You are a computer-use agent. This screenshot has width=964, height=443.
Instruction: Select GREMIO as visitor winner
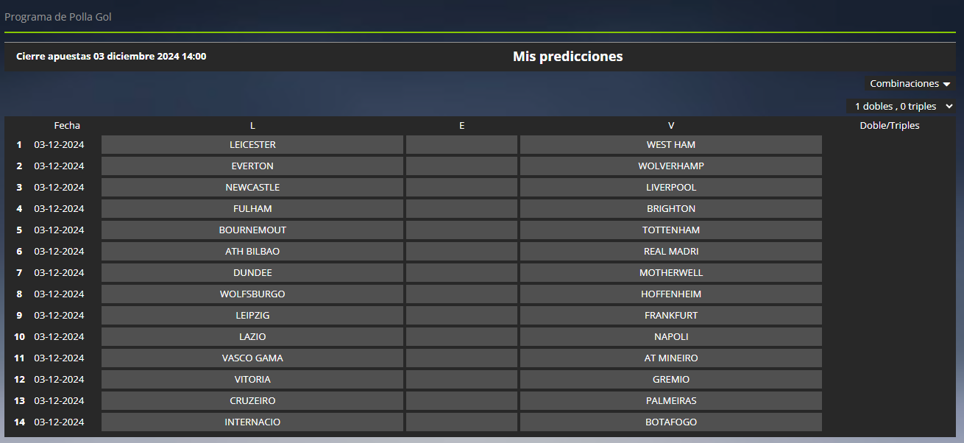click(671, 380)
